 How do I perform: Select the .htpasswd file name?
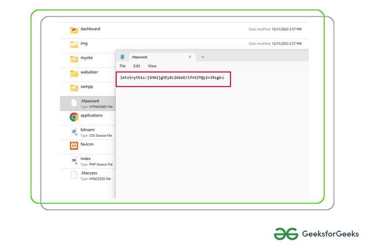(x=90, y=101)
